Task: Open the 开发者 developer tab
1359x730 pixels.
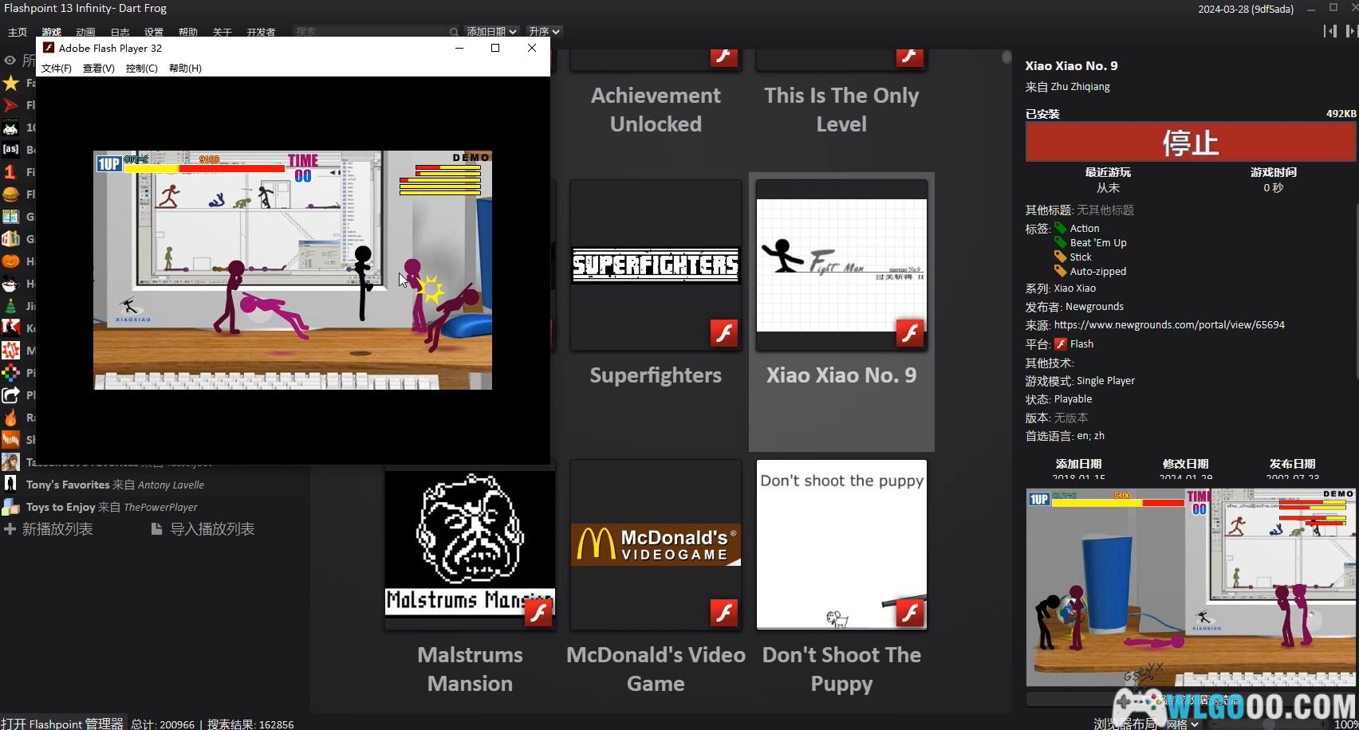Action: [x=261, y=33]
